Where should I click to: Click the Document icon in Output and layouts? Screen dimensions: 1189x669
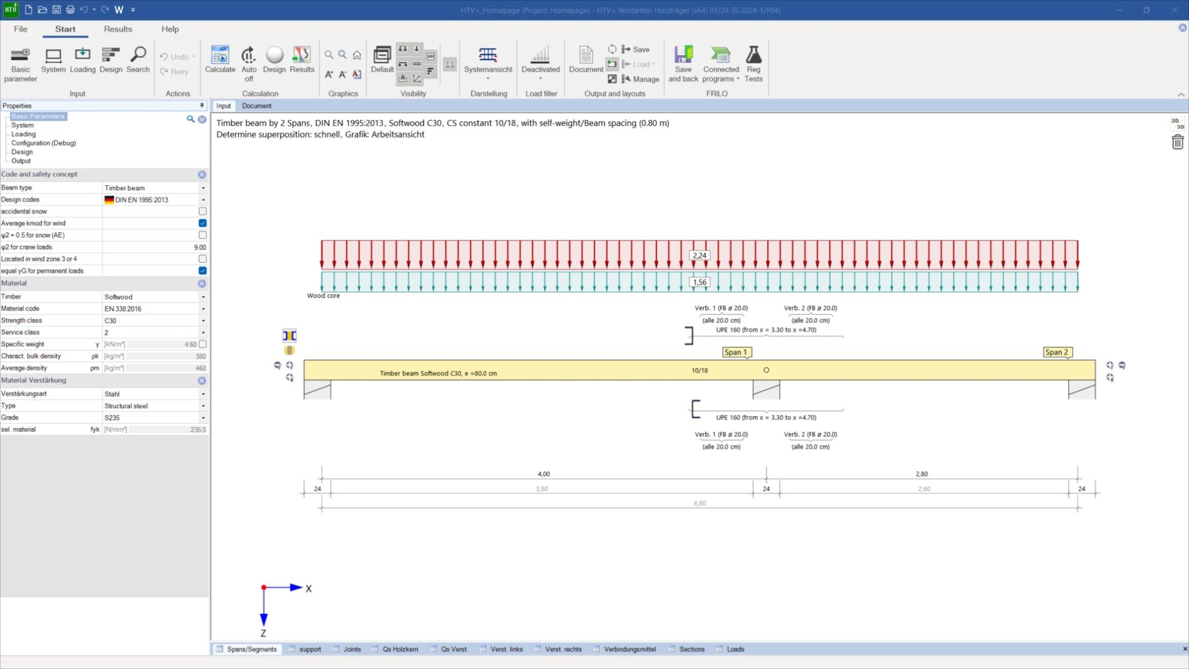pyautogui.click(x=585, y=56)
